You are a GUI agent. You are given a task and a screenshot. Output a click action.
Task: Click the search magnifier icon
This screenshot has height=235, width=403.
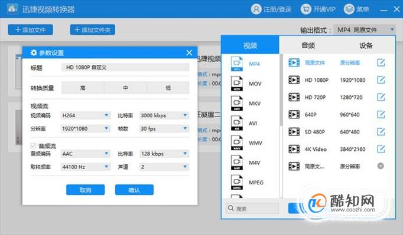pyautogui.click(x=231, y=208)
